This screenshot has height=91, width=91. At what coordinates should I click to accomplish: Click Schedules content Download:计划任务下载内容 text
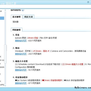pyautogui.click(x=38, y=64)
